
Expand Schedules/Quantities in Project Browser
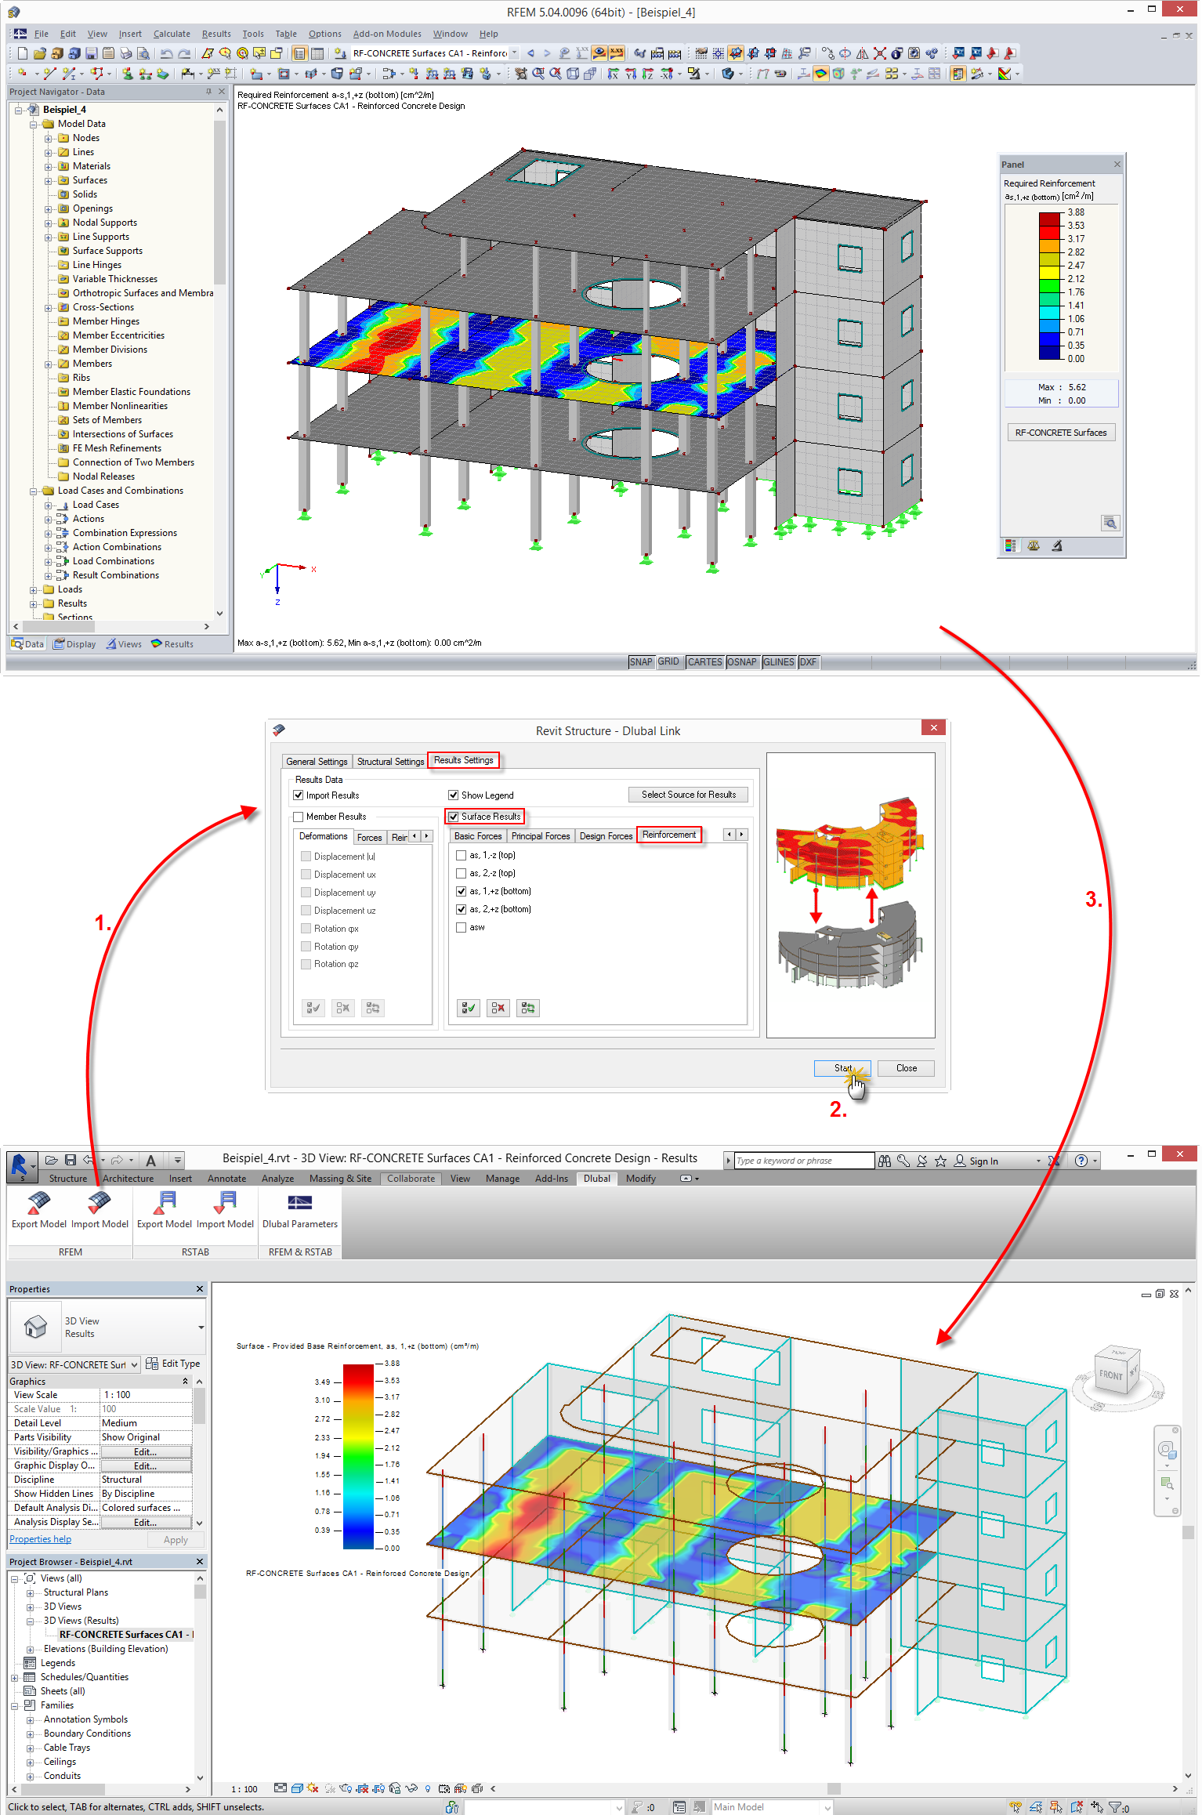tap(15, 1677)
